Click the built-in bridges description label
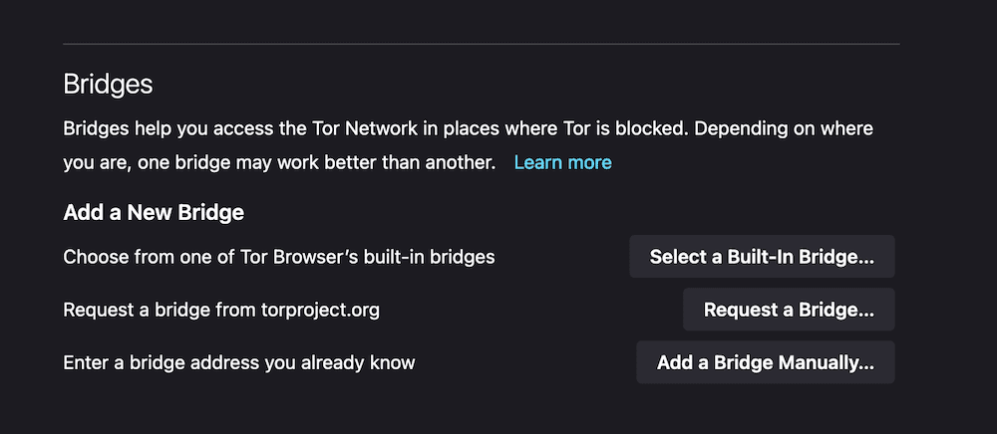Screen dimensions: 997x434 [x=278, y=257]
